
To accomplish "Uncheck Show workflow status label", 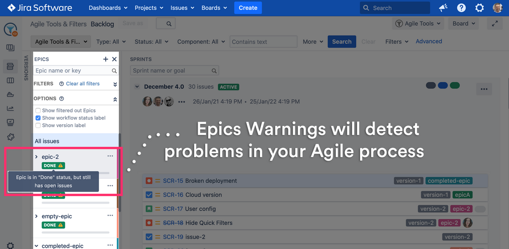I will pyautogui.click(x=38, y=118).
